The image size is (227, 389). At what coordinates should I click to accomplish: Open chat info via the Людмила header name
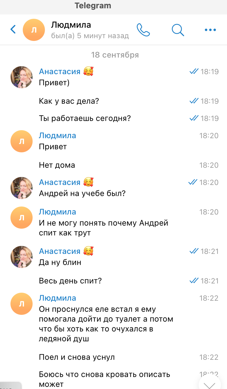click(71, 25)
